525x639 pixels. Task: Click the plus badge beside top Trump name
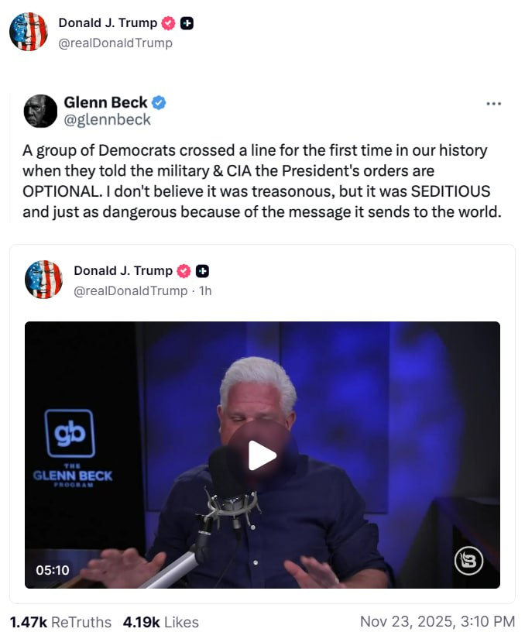(187, 23)
